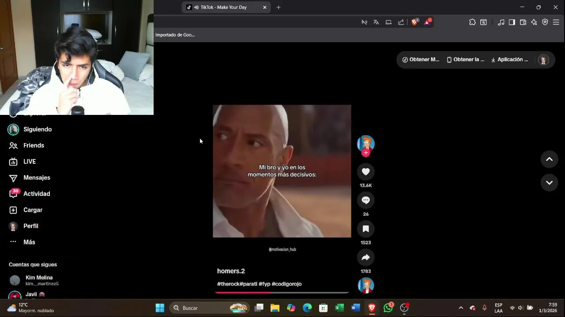Viewport: 565px width, 317px height.
Task: Pause the video by clicking the player
Action: point(282,171)
